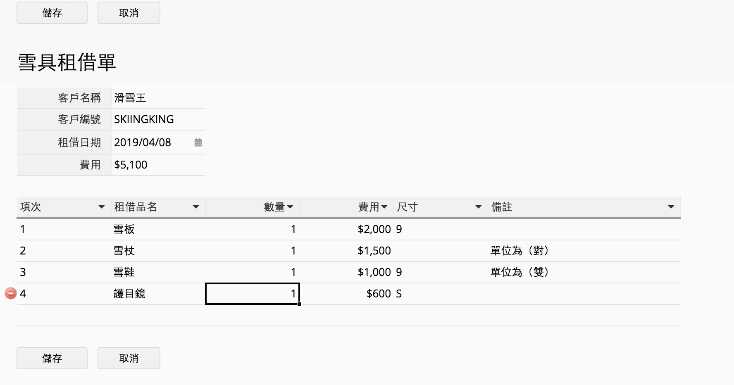Open the 費用 column dropdown arrow
Image resolution: width=734 pixels, height=385 pixels.
[x=384, y=207]
